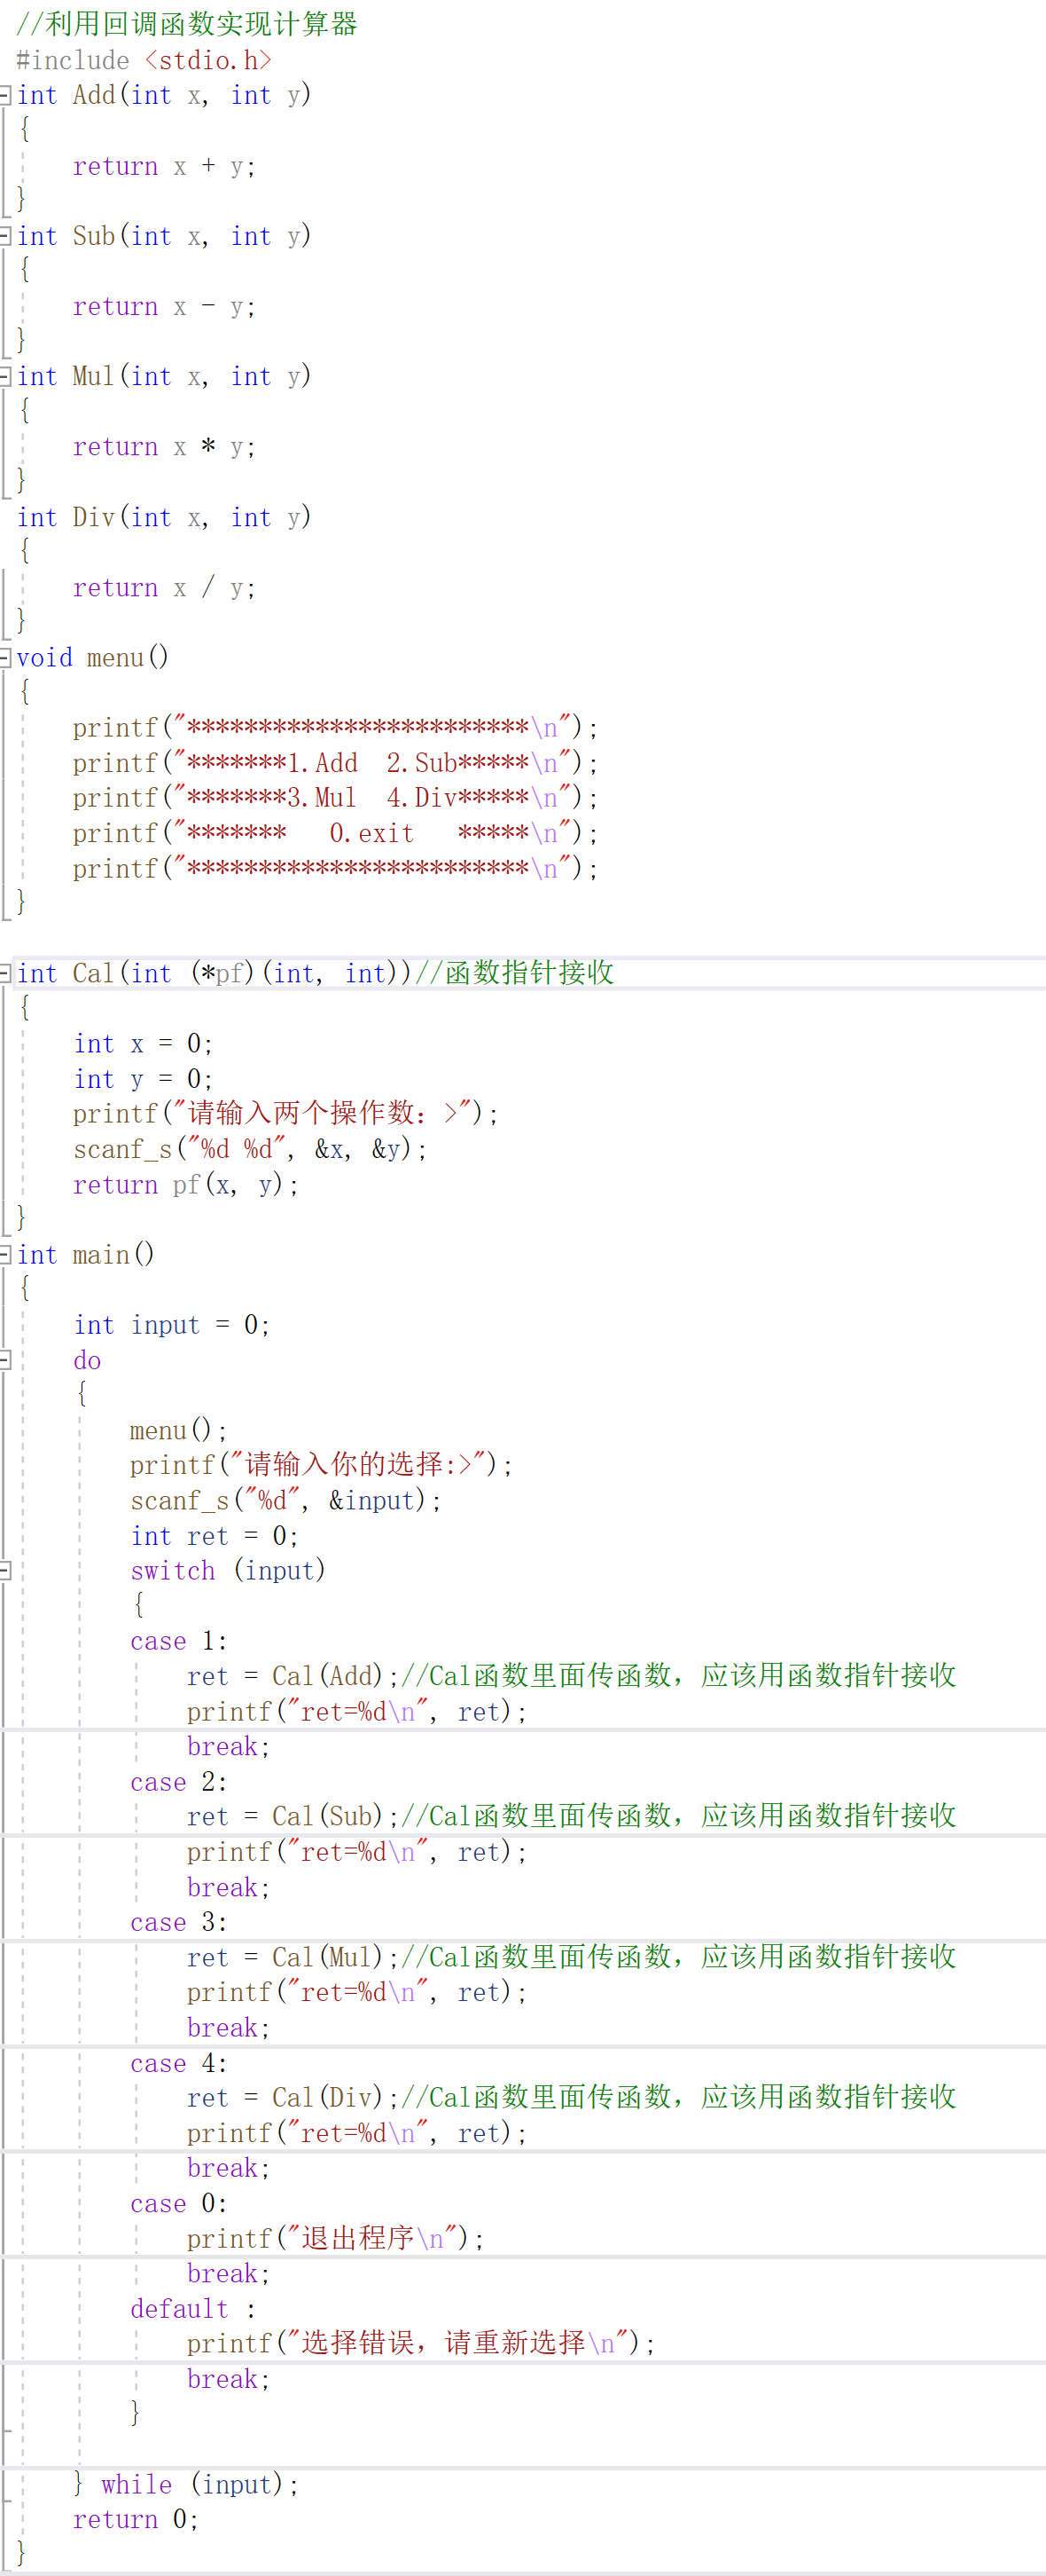1046x2576 pixels.
Task: Click the 'case 3:' label
Action: 179,1922
